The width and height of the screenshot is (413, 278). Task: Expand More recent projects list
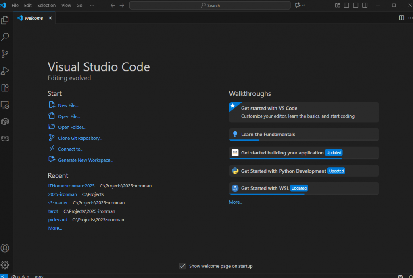tap(55, 228)
